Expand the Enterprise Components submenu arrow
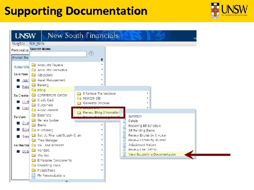The height and width of the screenshot is (190, 254). (102, 160)
